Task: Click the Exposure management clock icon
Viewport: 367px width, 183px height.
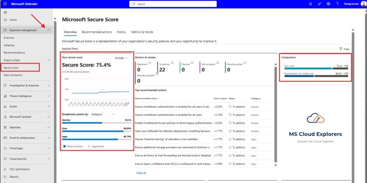Action: tap(5, 30)
